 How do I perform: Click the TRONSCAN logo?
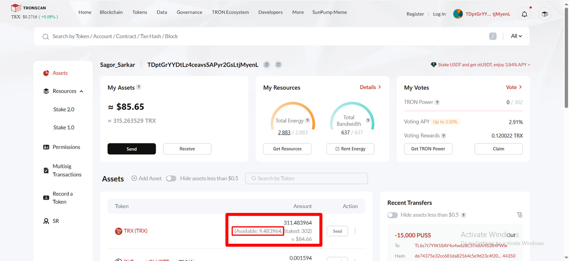pos(28,8)
